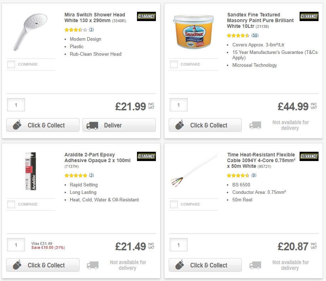The width and height of the screenshot is (326, 281).
Task: Check COMPARE for Time heat-resistant cable
Action: [174, 204]
